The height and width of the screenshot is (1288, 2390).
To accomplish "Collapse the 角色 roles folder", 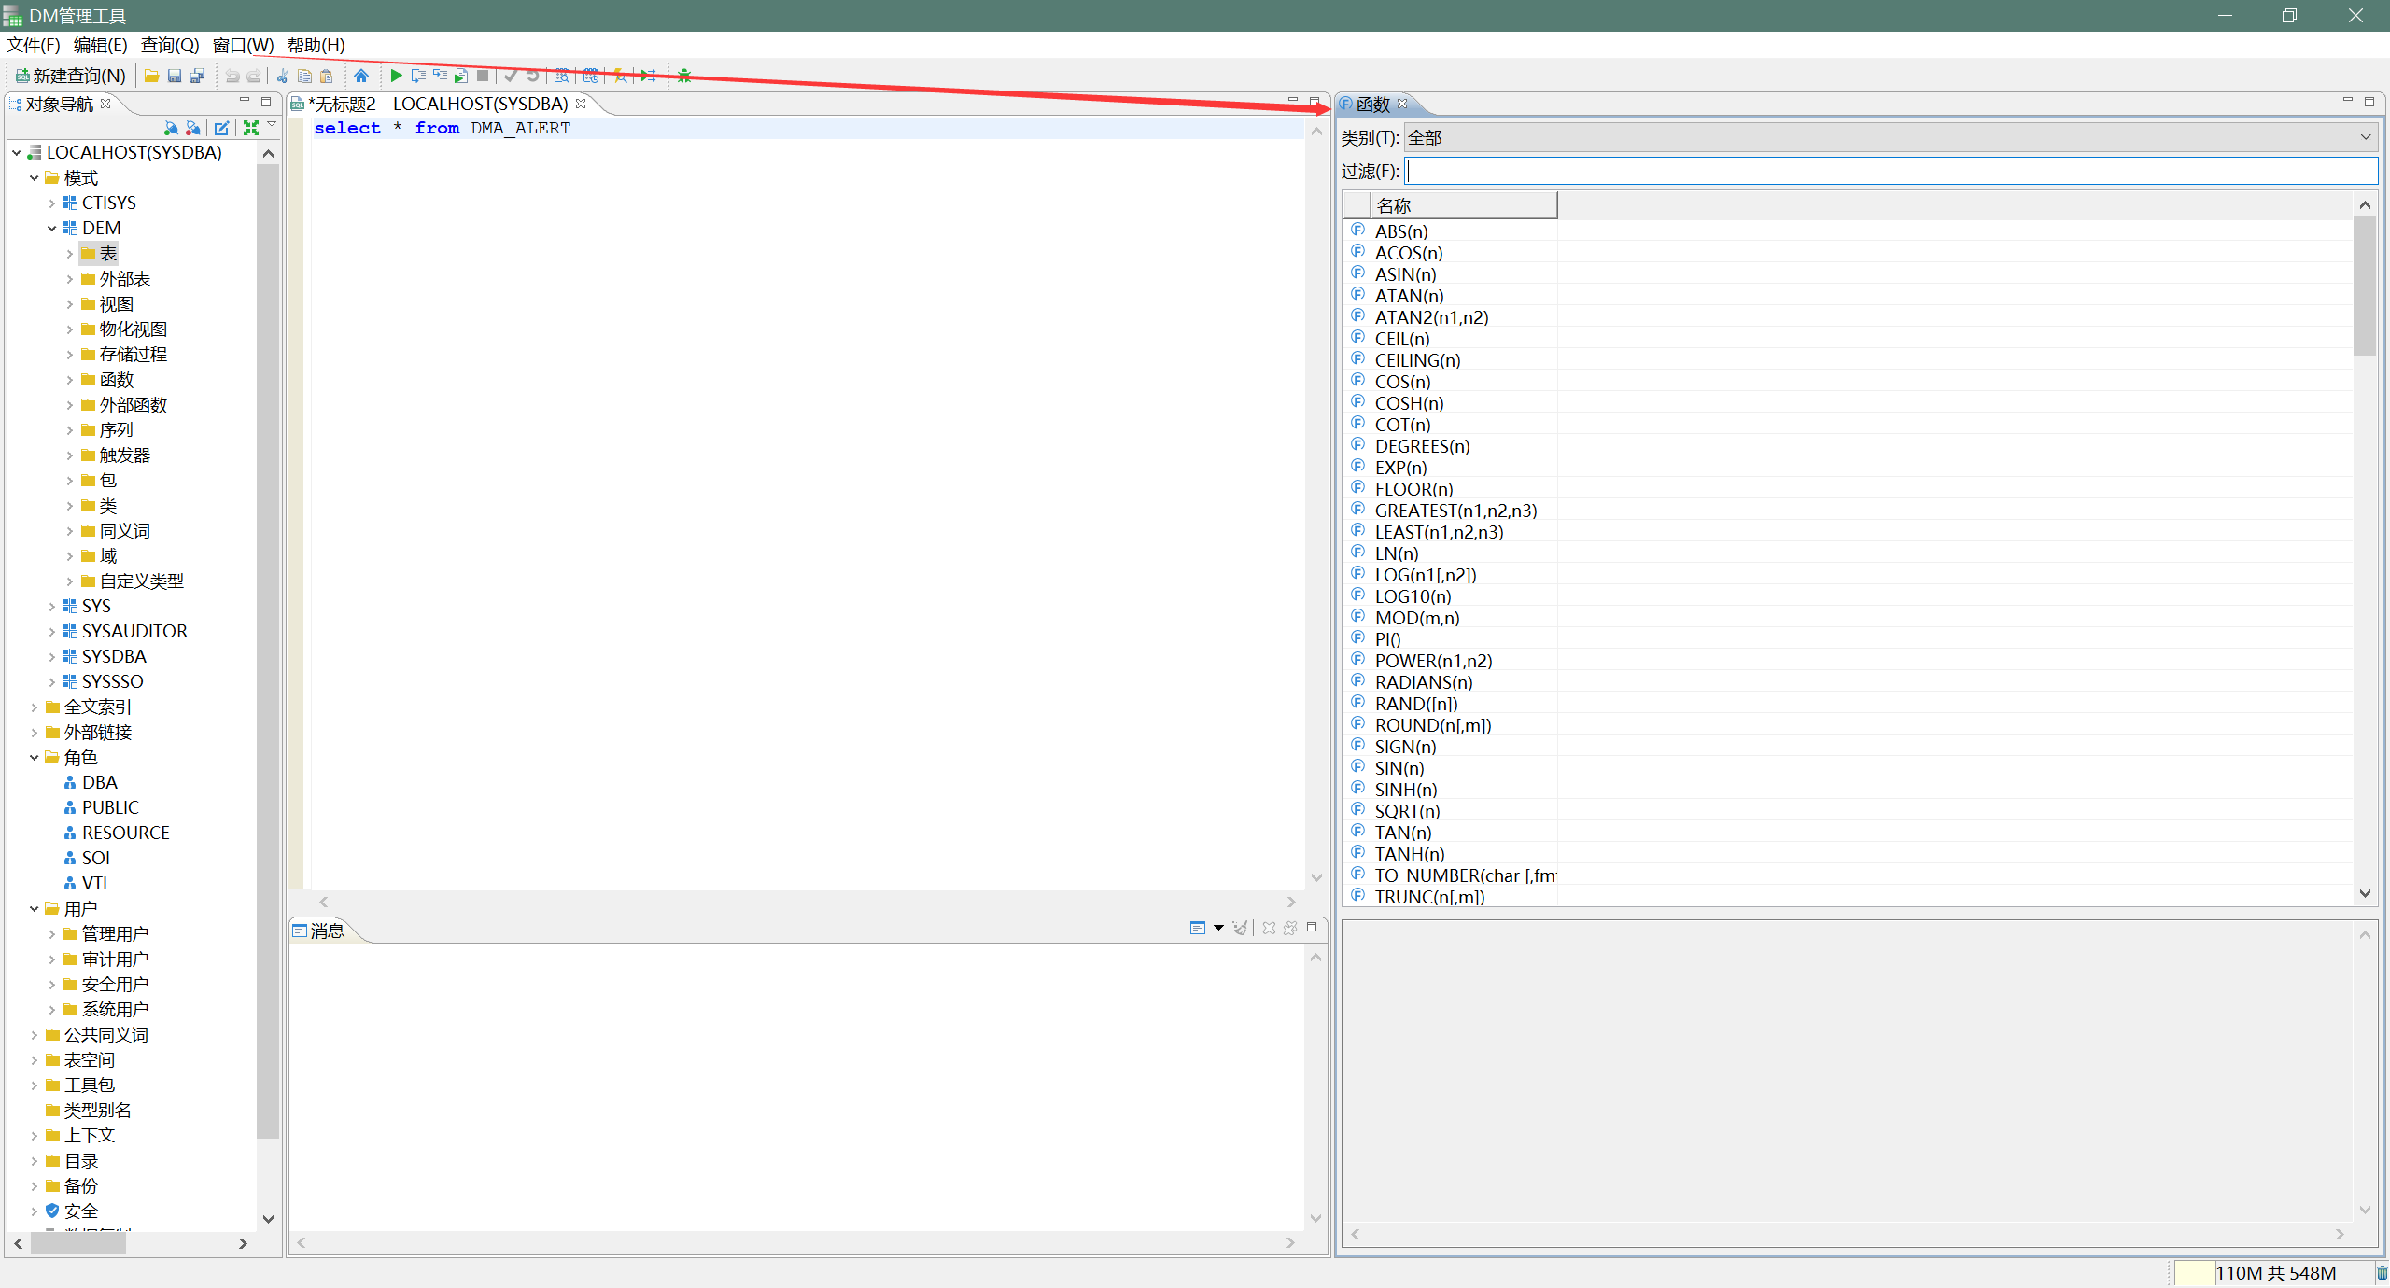I will 35,758.
